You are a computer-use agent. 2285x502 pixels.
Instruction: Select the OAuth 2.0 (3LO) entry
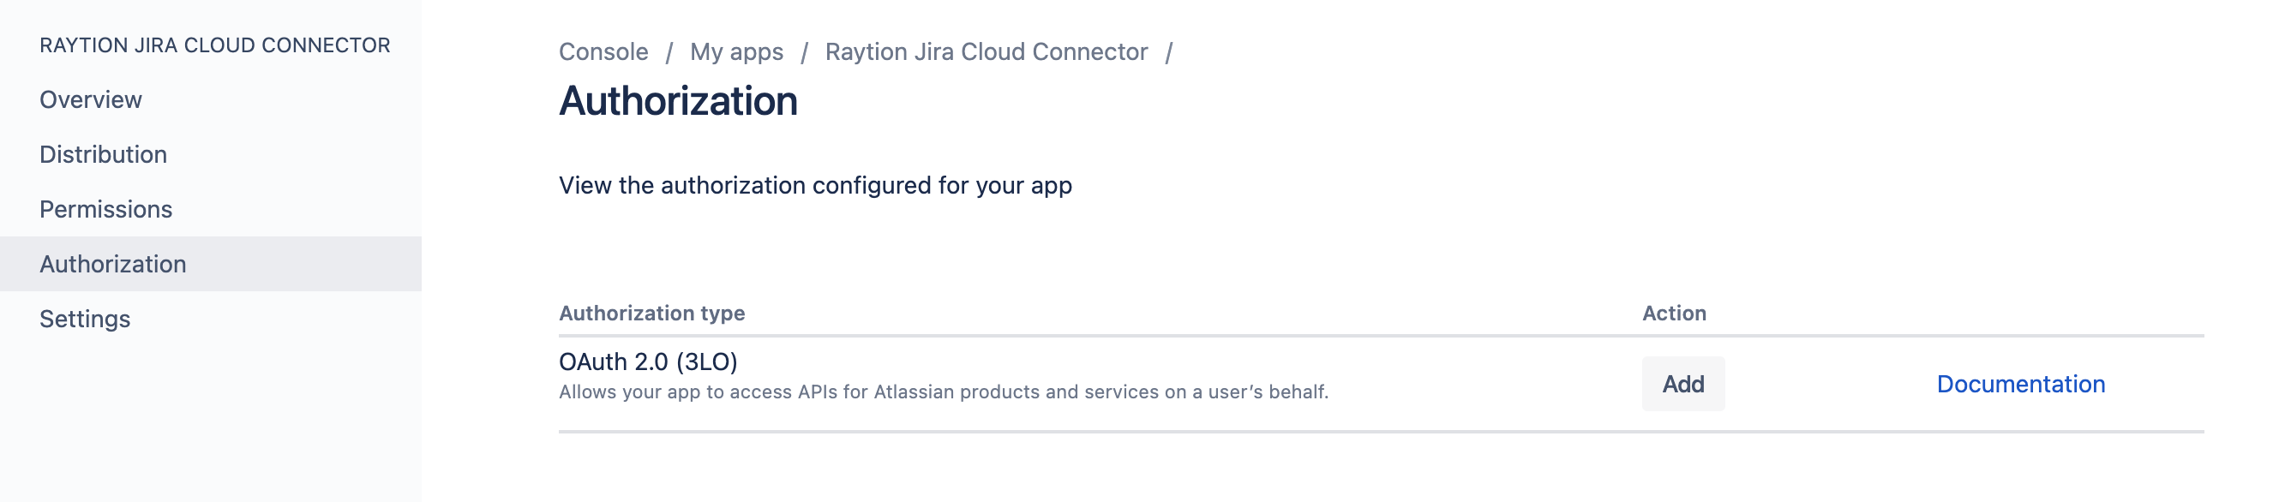(651, 362)
